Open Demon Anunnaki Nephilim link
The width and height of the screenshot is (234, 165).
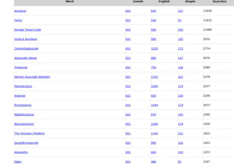pos(32,77)
